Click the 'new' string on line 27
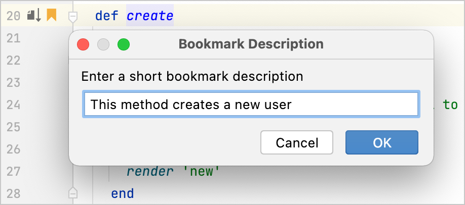This screenshot has height=205, width=465. pos(201,171)
